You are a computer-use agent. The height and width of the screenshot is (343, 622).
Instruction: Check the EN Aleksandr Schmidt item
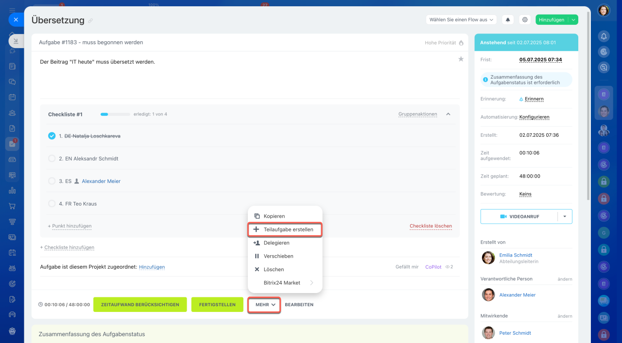click(x=52, y=158)
